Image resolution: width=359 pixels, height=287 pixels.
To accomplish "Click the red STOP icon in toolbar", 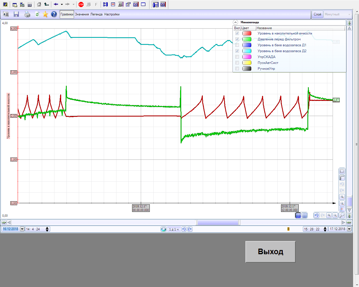I will [81, 4].
